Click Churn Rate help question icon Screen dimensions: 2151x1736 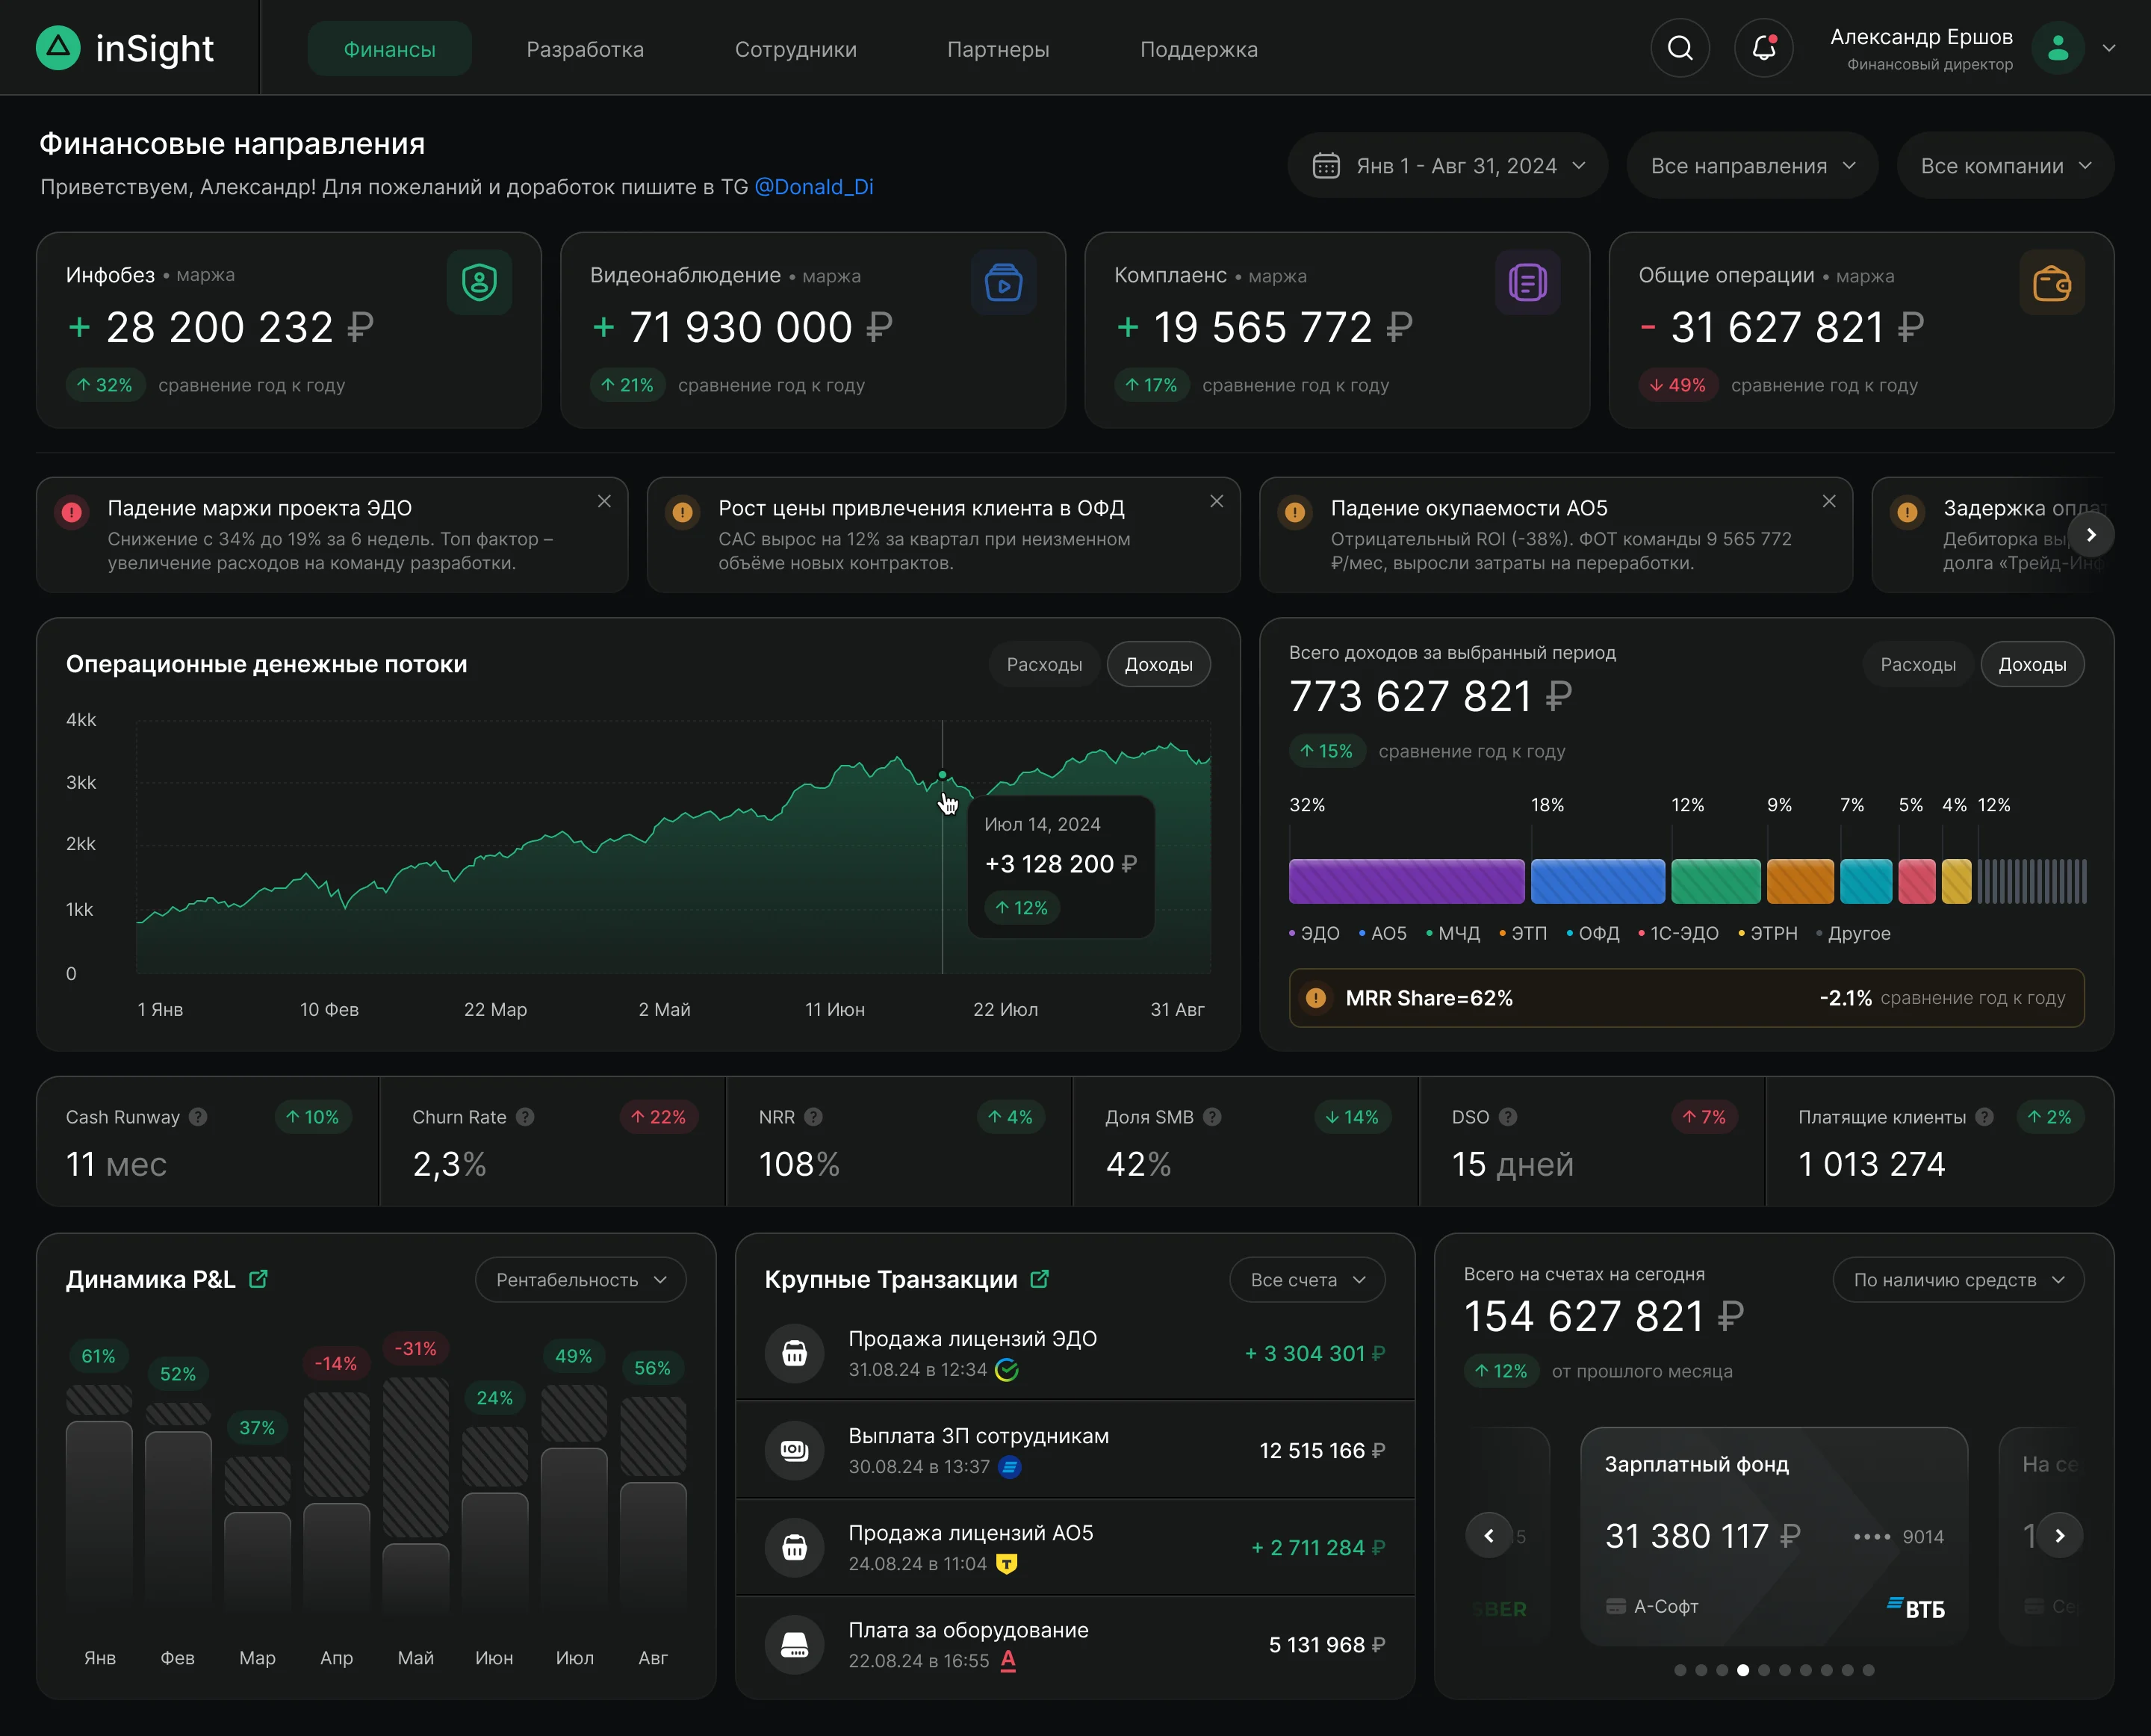pos(525,1117)
